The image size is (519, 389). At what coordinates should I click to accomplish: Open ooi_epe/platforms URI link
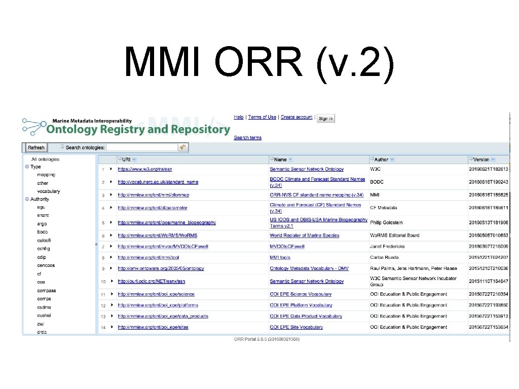pyautogui.click(x=158, y=305)
